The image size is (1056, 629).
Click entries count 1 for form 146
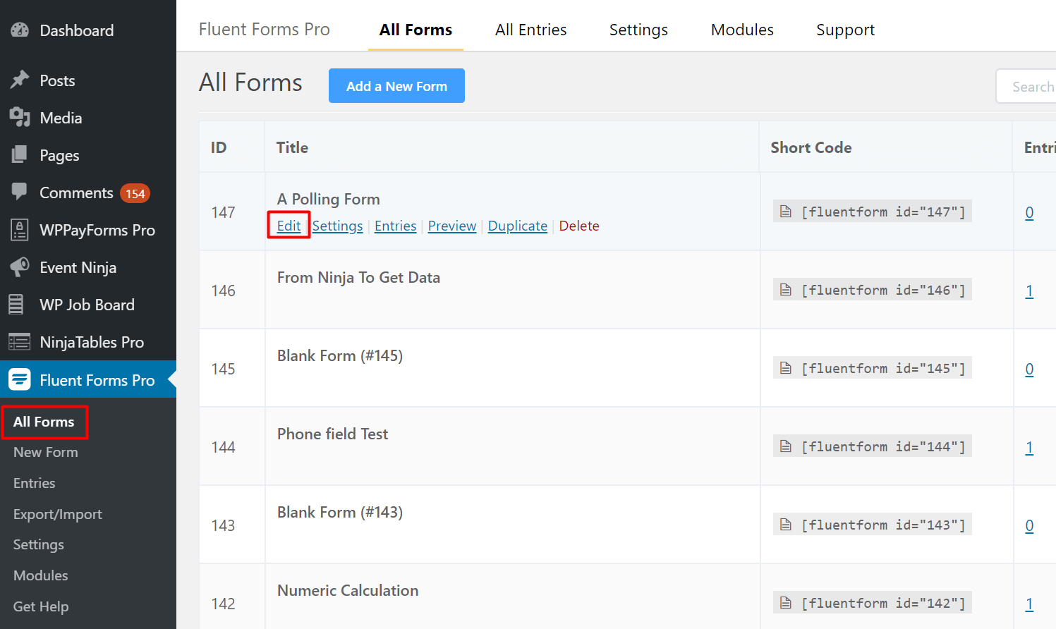[1029, 291]
